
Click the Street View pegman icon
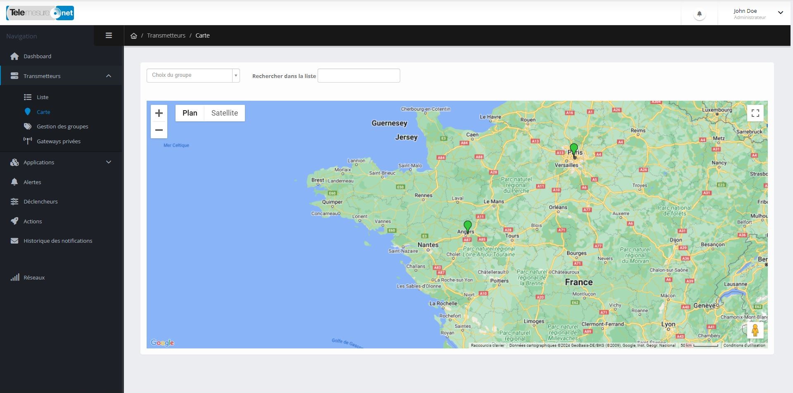(755, 330)
